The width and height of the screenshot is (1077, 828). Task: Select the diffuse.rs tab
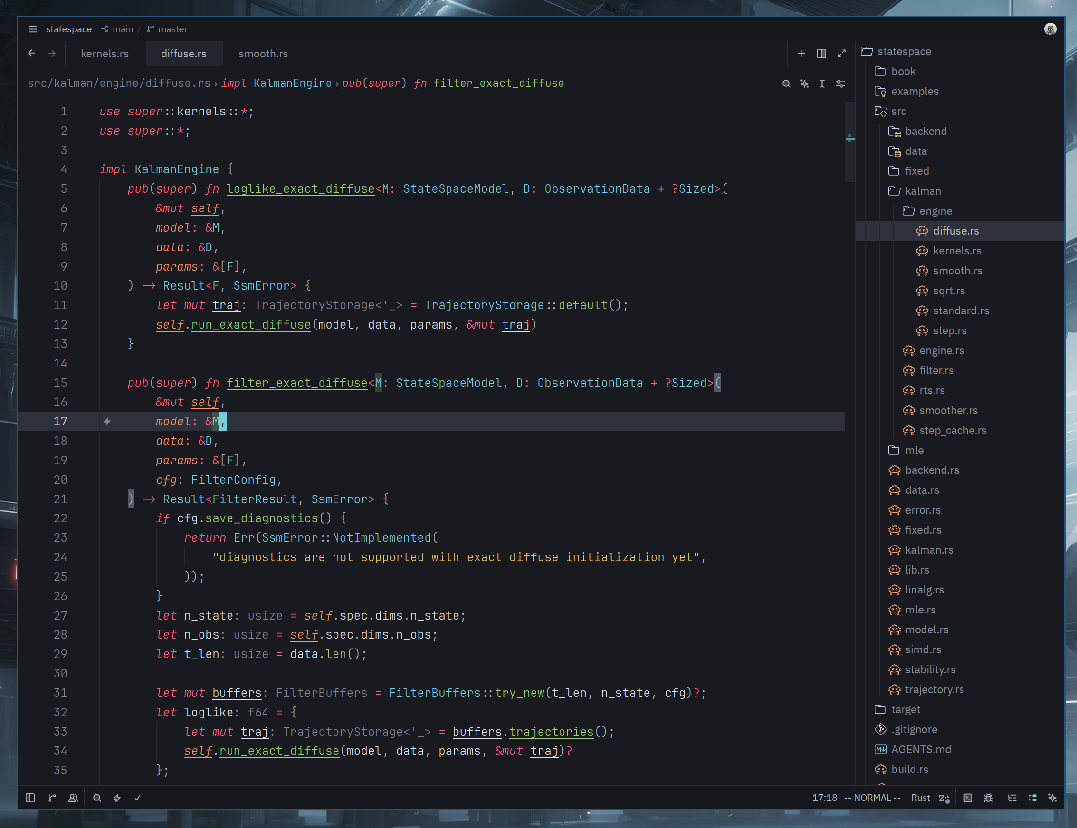(x=184, y=54)
